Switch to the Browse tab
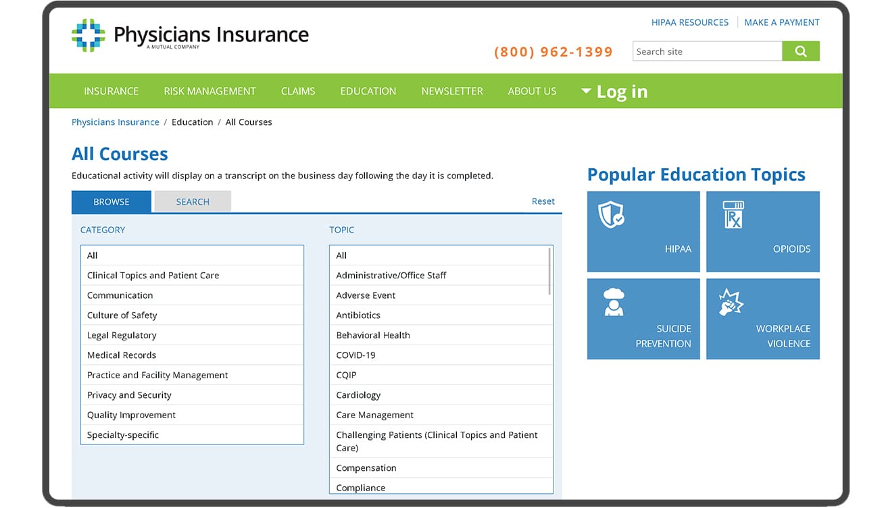The width and height of the screenshot is (886, 508). tap(112, 201)
